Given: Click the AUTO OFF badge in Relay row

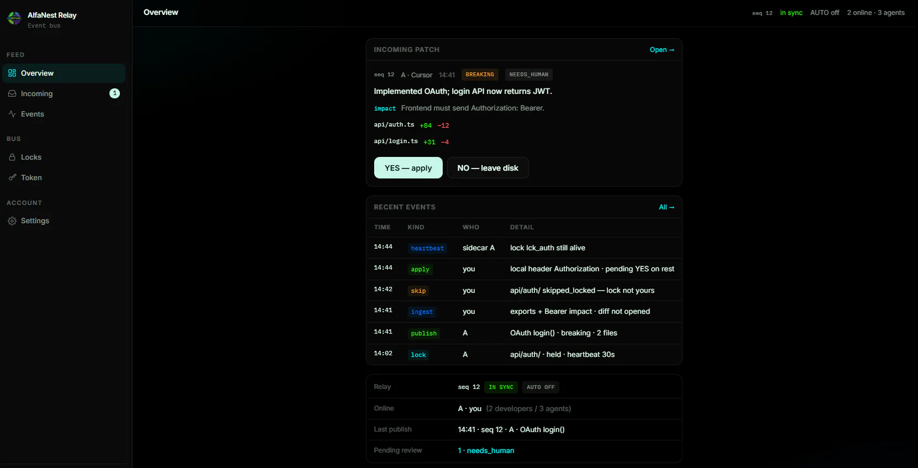Looking at the screenshot, I should [541, 387].
